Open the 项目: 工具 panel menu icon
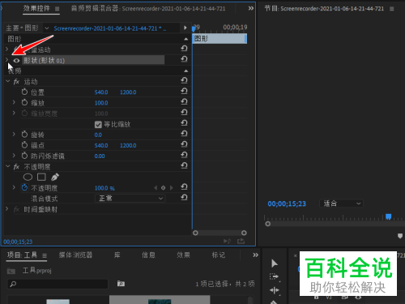The width and height of the screenshot is (405, 304). click(x=45, y=255)
